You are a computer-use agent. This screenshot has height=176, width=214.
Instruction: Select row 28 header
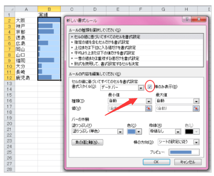coord(10,169)
